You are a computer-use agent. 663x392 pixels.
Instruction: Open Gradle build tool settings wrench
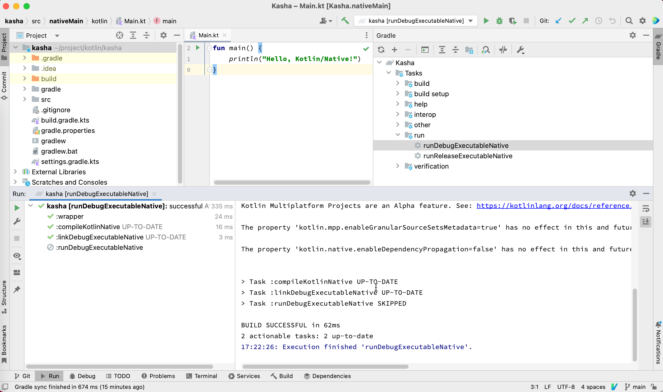pos(520,50)
